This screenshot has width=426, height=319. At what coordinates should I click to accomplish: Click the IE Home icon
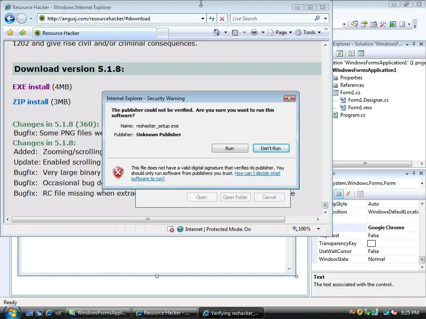point(216,32)
